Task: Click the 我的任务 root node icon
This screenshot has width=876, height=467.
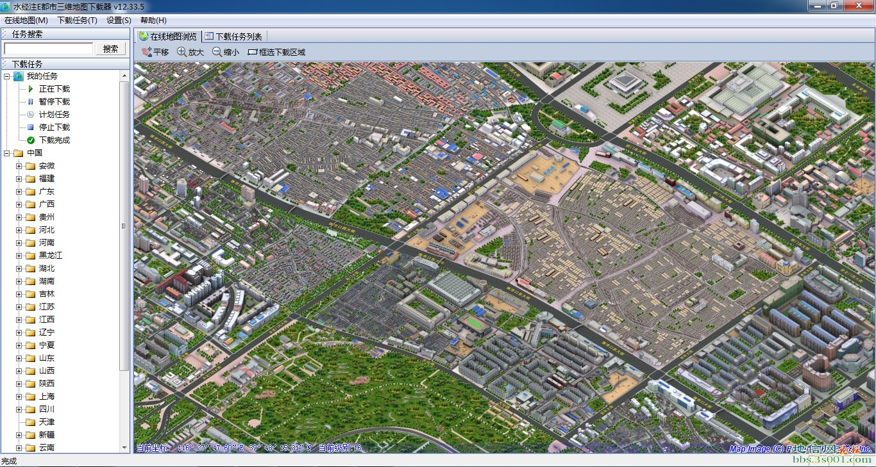Action: point(18,76)
